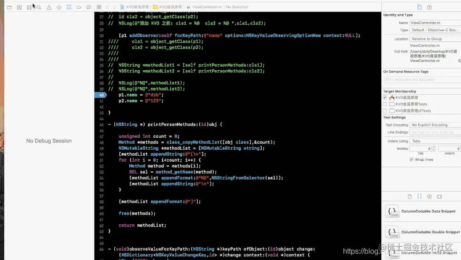Click line number 30 in the gutter

coord(101,36)
